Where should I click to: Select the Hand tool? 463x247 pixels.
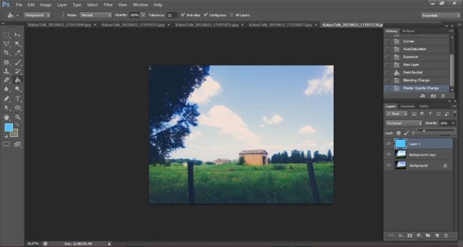click(x=6, y=117)
